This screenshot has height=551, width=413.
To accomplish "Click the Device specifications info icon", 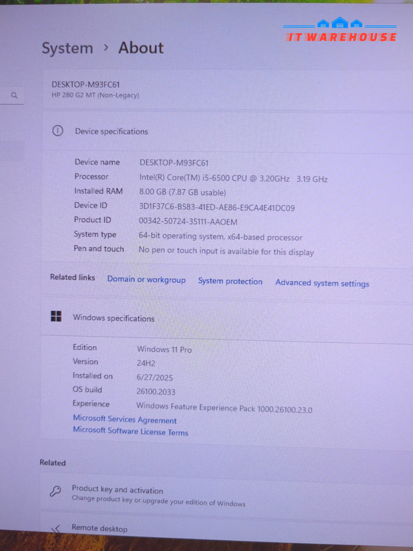I will [58, 131].
